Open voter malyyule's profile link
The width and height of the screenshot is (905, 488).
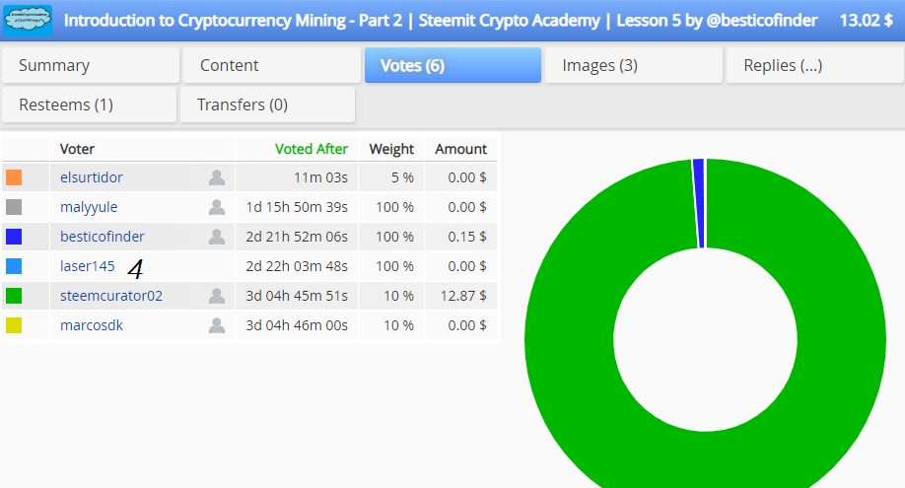tap(89, 207)
